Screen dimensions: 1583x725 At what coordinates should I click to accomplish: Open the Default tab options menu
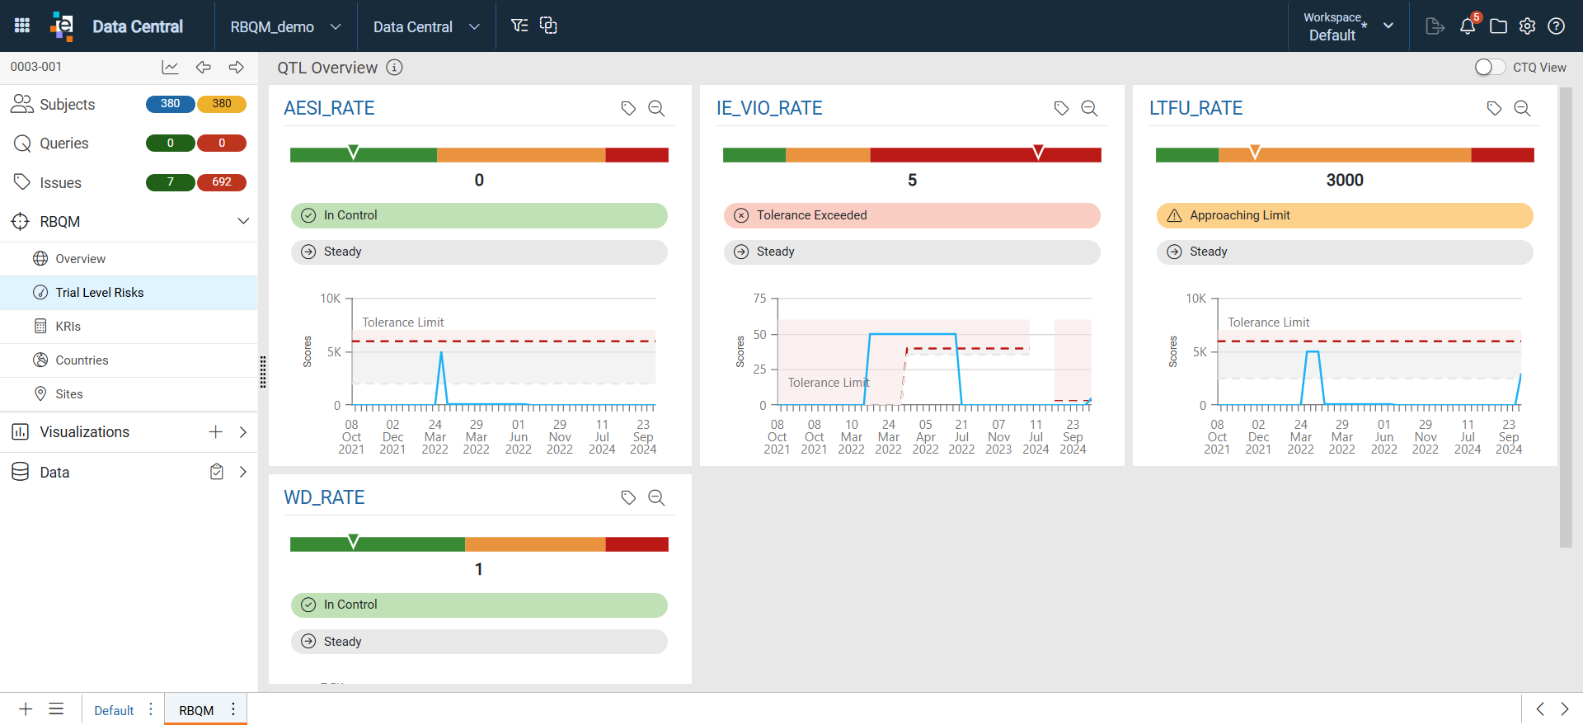click(151, 709)
